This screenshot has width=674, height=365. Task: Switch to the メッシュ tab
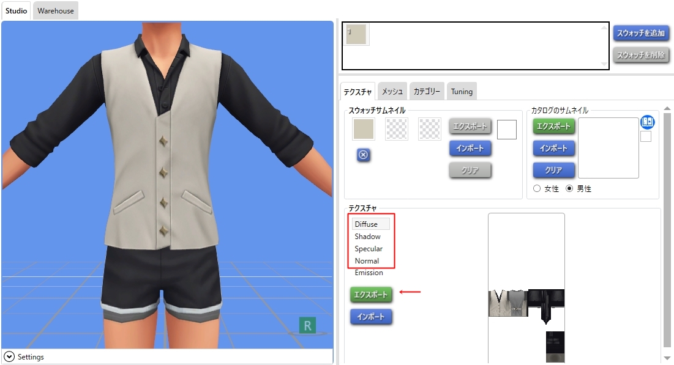pos(392,92)
